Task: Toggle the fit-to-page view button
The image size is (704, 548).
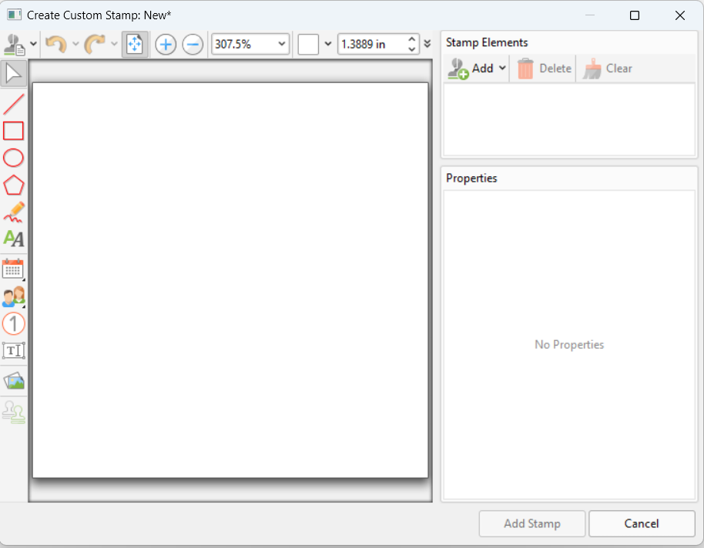Action: tap(134, 45)
